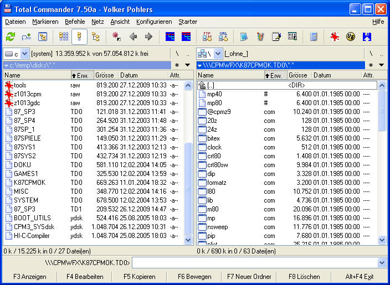Click the right panel scrollbar down arrow

382,240
